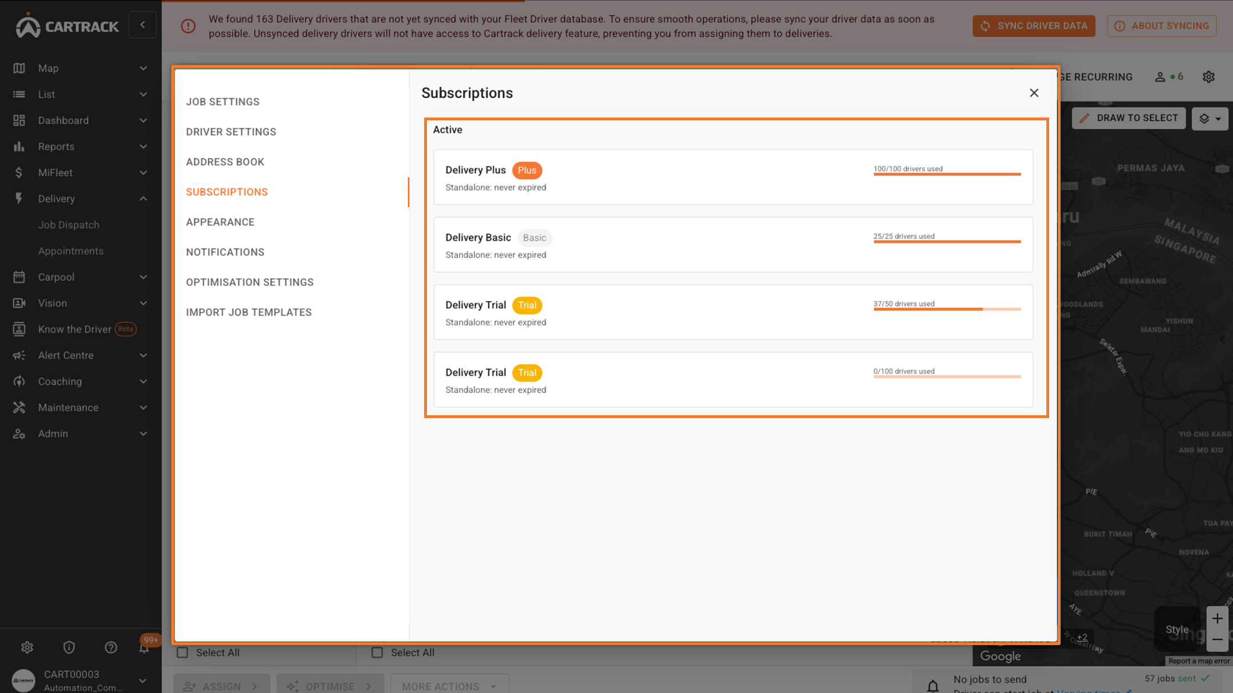
Task: Check the second Select All checkbox
Action: (x=377, y=653)
